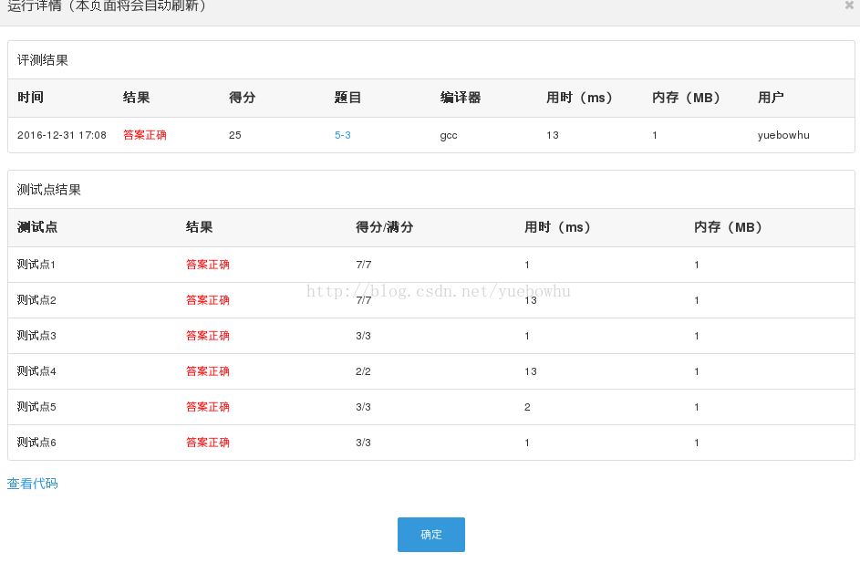Screen dimensions: 860x563
Task: Open the 查看代码 view code link
Action: coord(32,484)
